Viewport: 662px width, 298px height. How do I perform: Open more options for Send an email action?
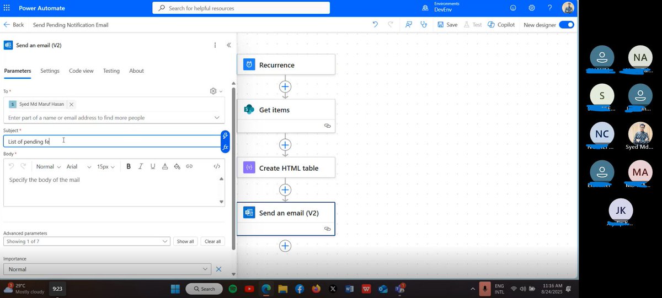click(215, 45)
